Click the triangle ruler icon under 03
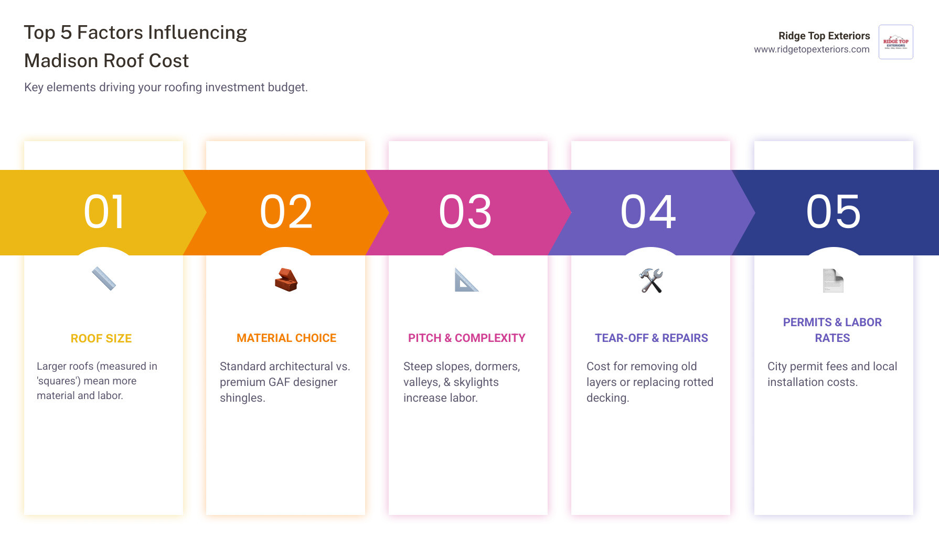 pyautogui.click(x=467, y=280)
